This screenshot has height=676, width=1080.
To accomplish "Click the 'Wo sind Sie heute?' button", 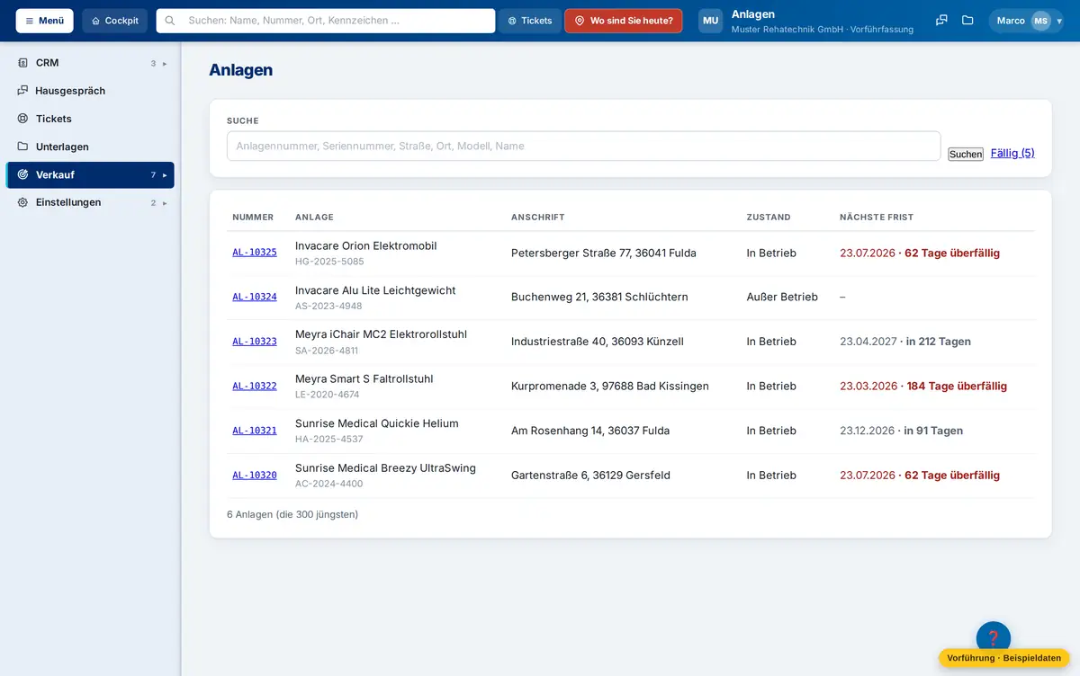I will click(x=624, y=21).
